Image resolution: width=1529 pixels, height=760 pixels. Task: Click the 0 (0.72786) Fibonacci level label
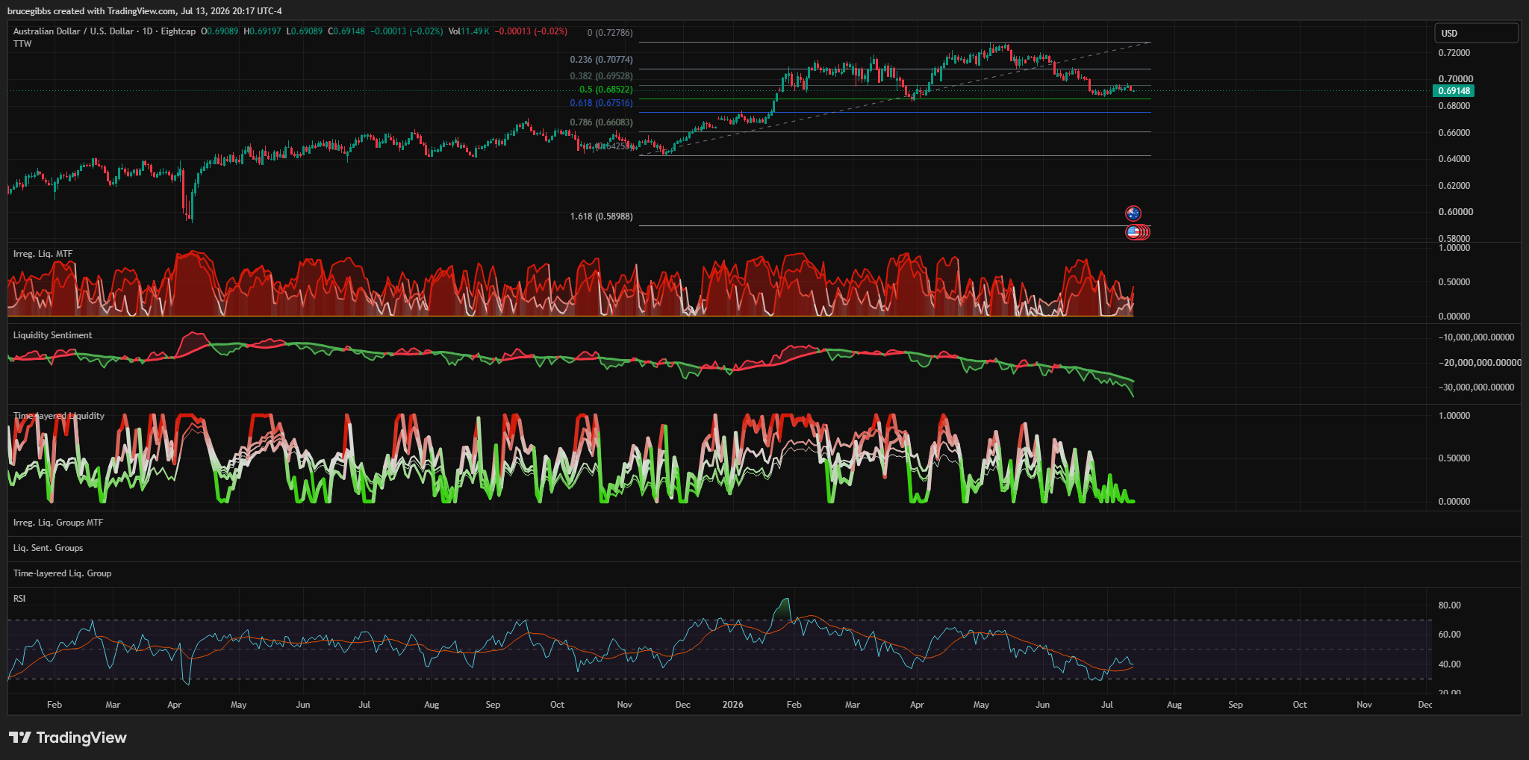[x=610, y=33]
